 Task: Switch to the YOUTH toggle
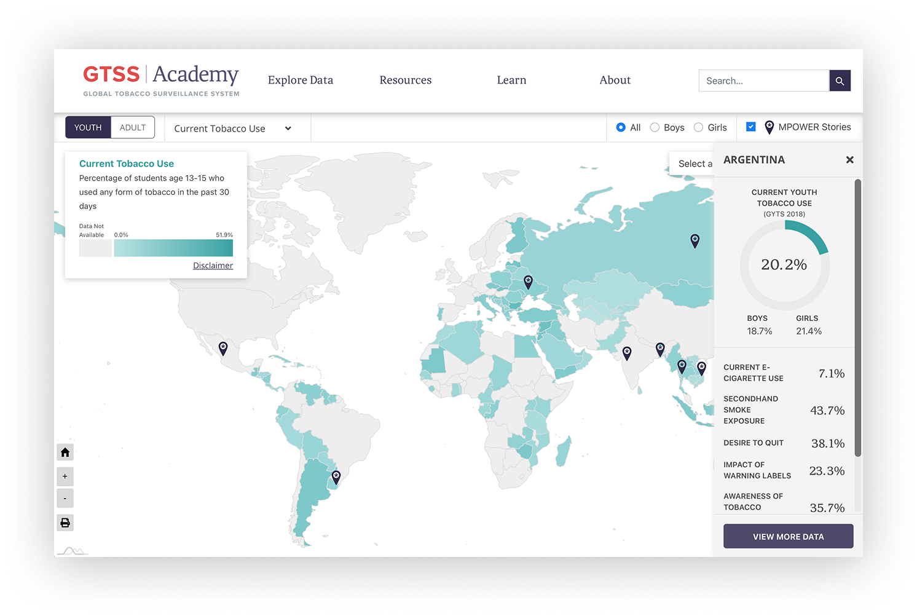point(88,127)
